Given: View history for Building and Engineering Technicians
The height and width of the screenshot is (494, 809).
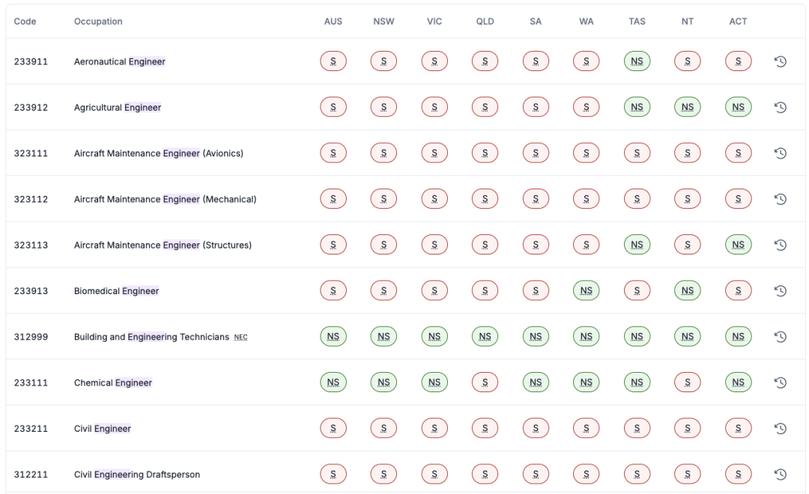Looking at the screenshot, I should (x=780, y=337).
